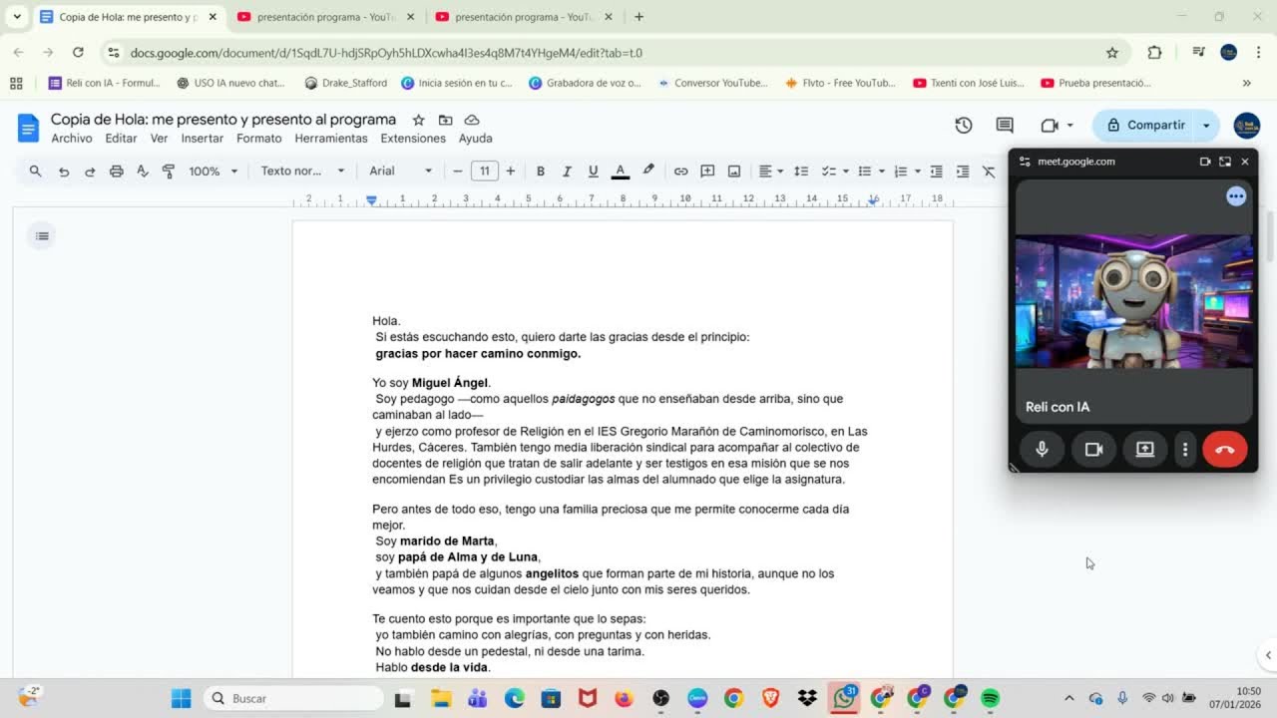The width and height of the screenshot is (1277, 718).
Task: Toggle underline formatting
Action: 593,172
